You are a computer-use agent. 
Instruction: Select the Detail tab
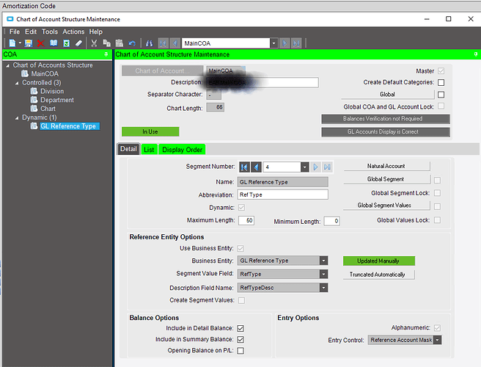[128, 149]
